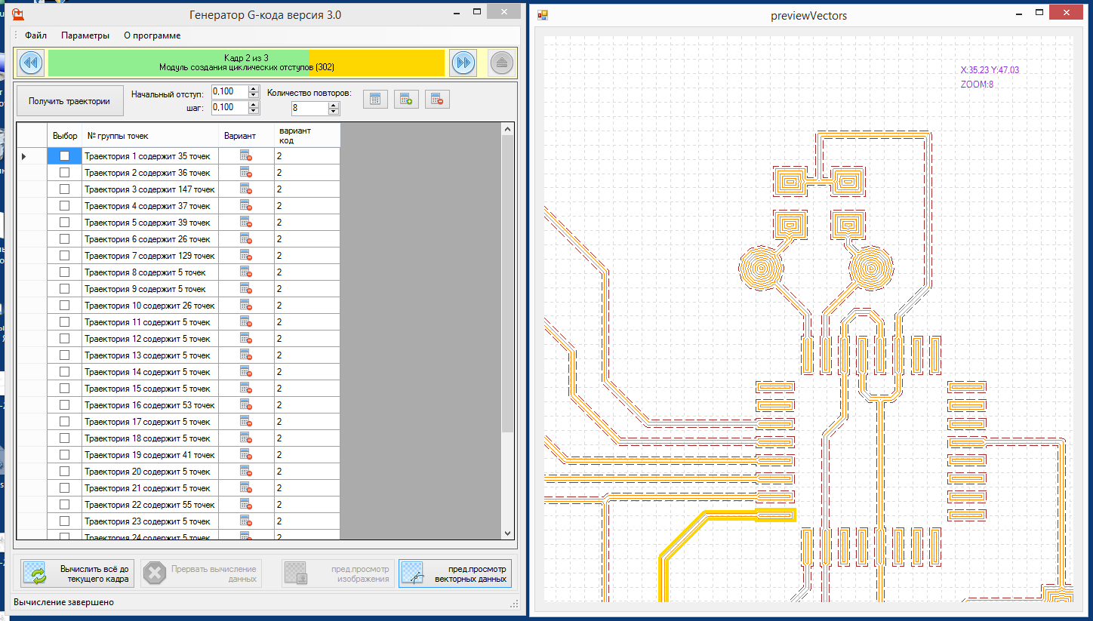The image size is (1093, 621).
Task: Increase the шаг value with up arrow
Action: [x=254, y=104]
